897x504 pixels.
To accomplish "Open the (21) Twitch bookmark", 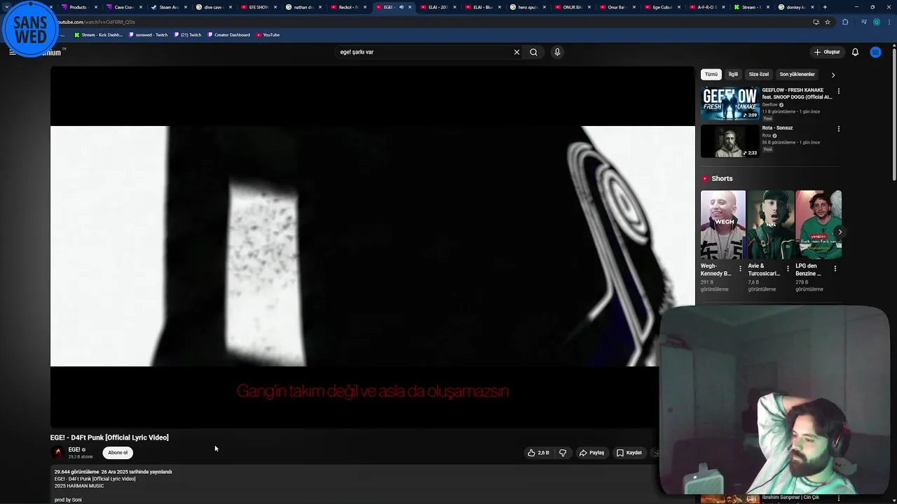I will point(188,35).
